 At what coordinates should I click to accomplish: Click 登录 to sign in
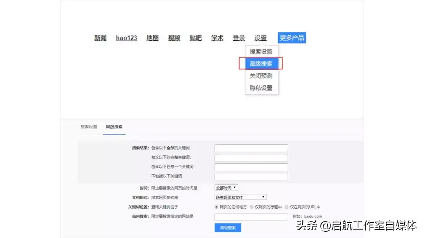[239, 38]
